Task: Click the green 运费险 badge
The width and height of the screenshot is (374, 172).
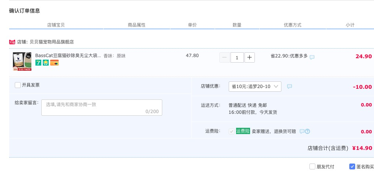Action: [243, 131]
